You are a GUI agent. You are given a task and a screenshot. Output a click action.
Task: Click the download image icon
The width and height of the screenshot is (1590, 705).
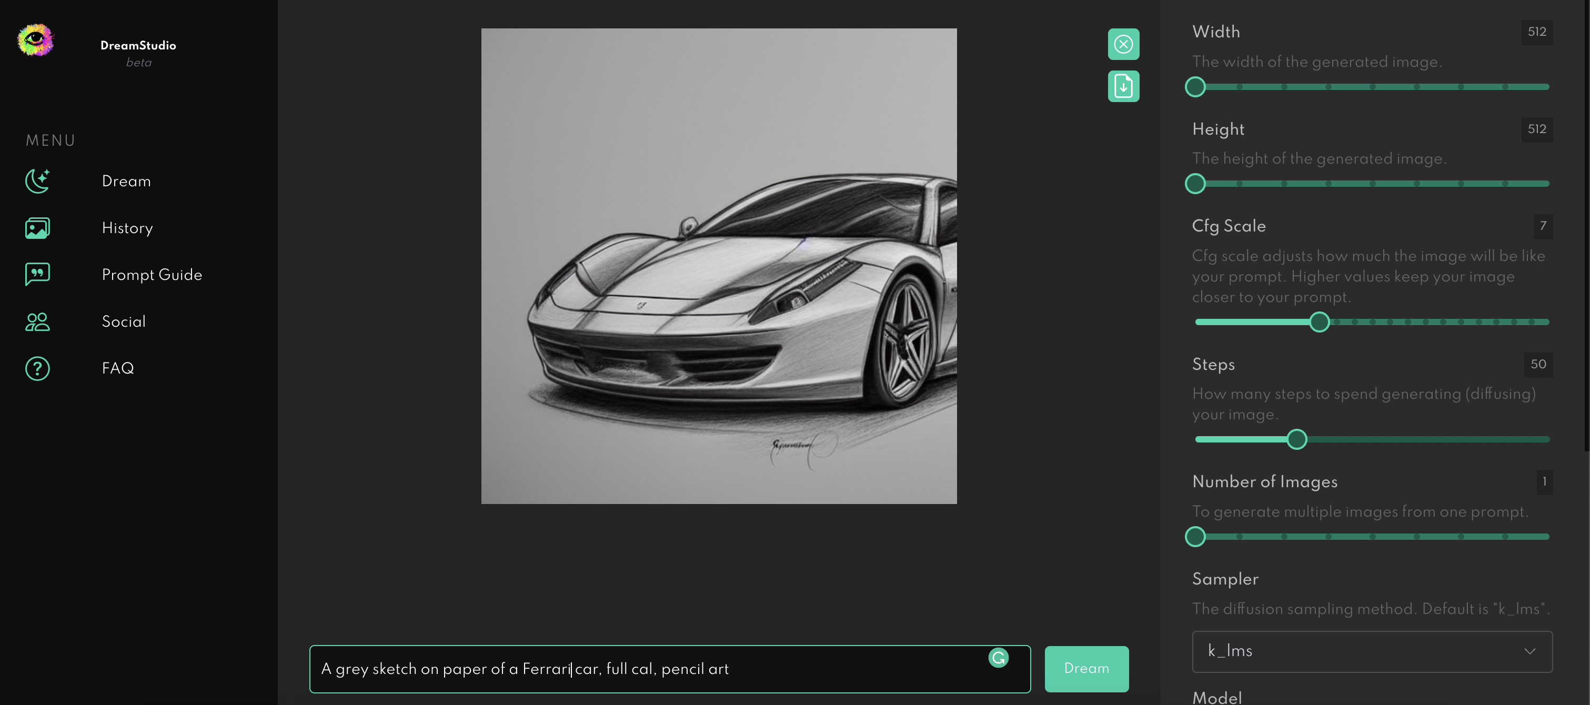point(1123,86)
